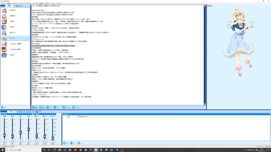Switch to ボイス tuning tab
The image size is (271, 152).
click(x=20, y=112)
